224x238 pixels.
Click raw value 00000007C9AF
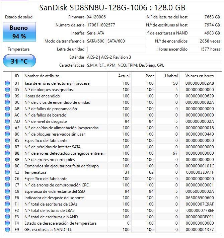click(200, 204)
